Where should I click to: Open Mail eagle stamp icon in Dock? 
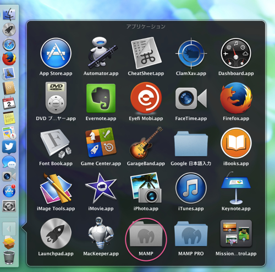click(9, 73)
